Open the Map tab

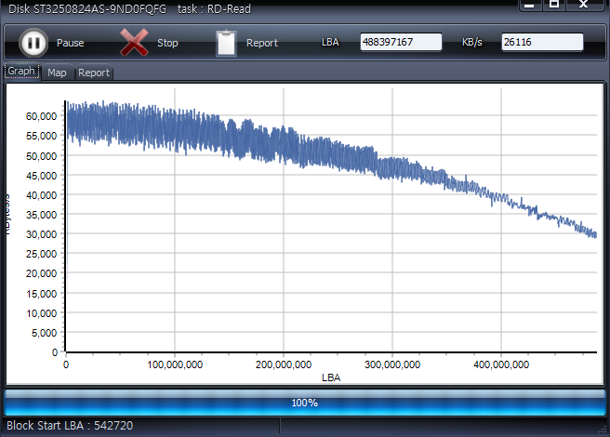58,73
